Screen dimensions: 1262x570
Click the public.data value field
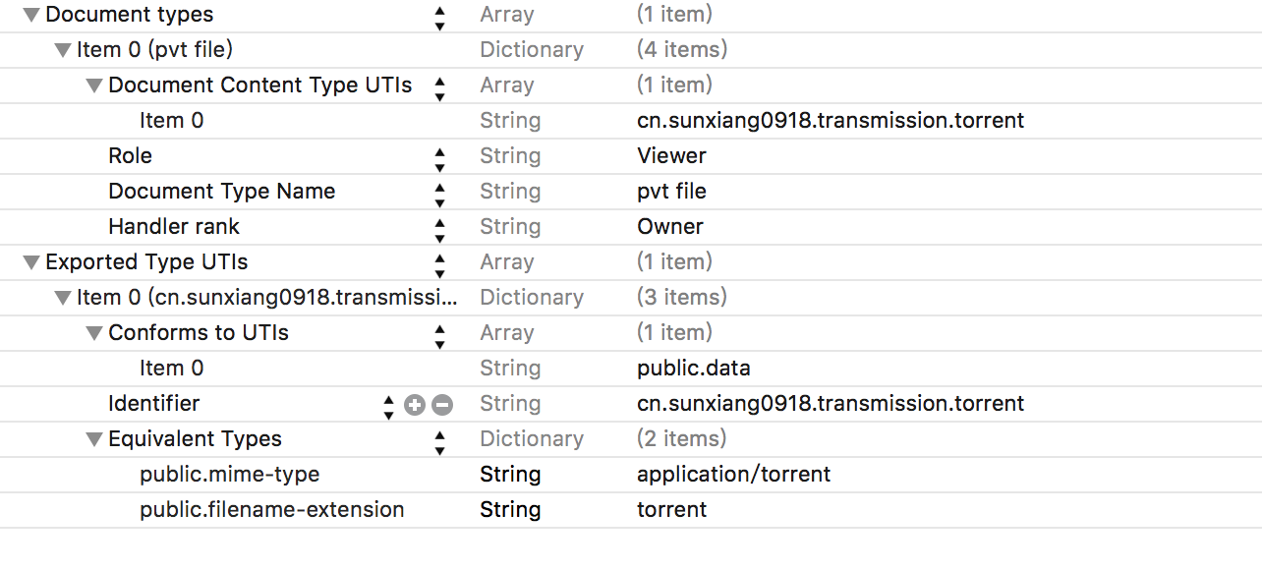point(693,369)
